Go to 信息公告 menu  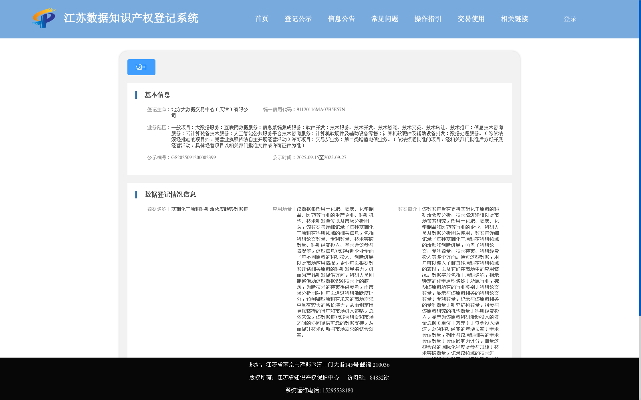tap(341, 19)
